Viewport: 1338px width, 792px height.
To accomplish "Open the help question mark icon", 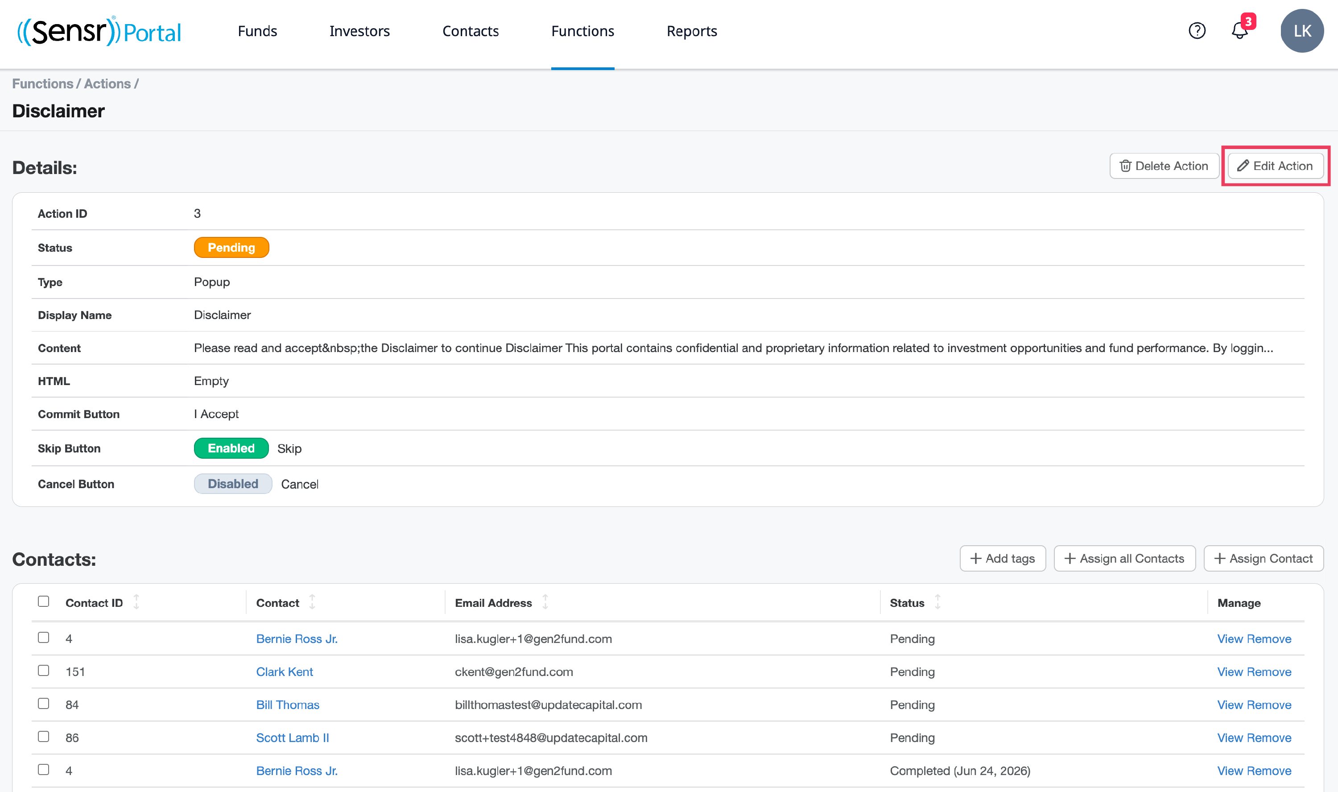I will coord(1197,31).
